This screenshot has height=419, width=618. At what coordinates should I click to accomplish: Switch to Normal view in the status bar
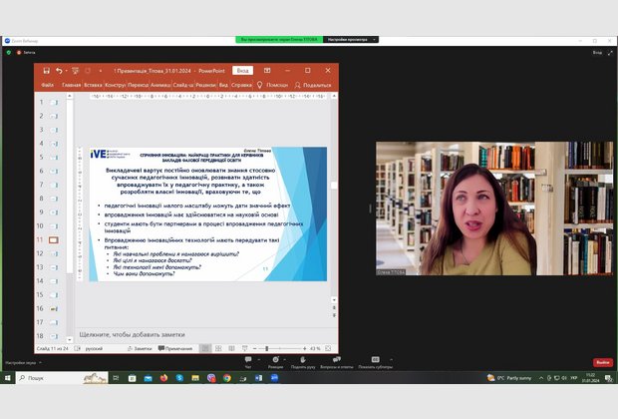point(204,348)
